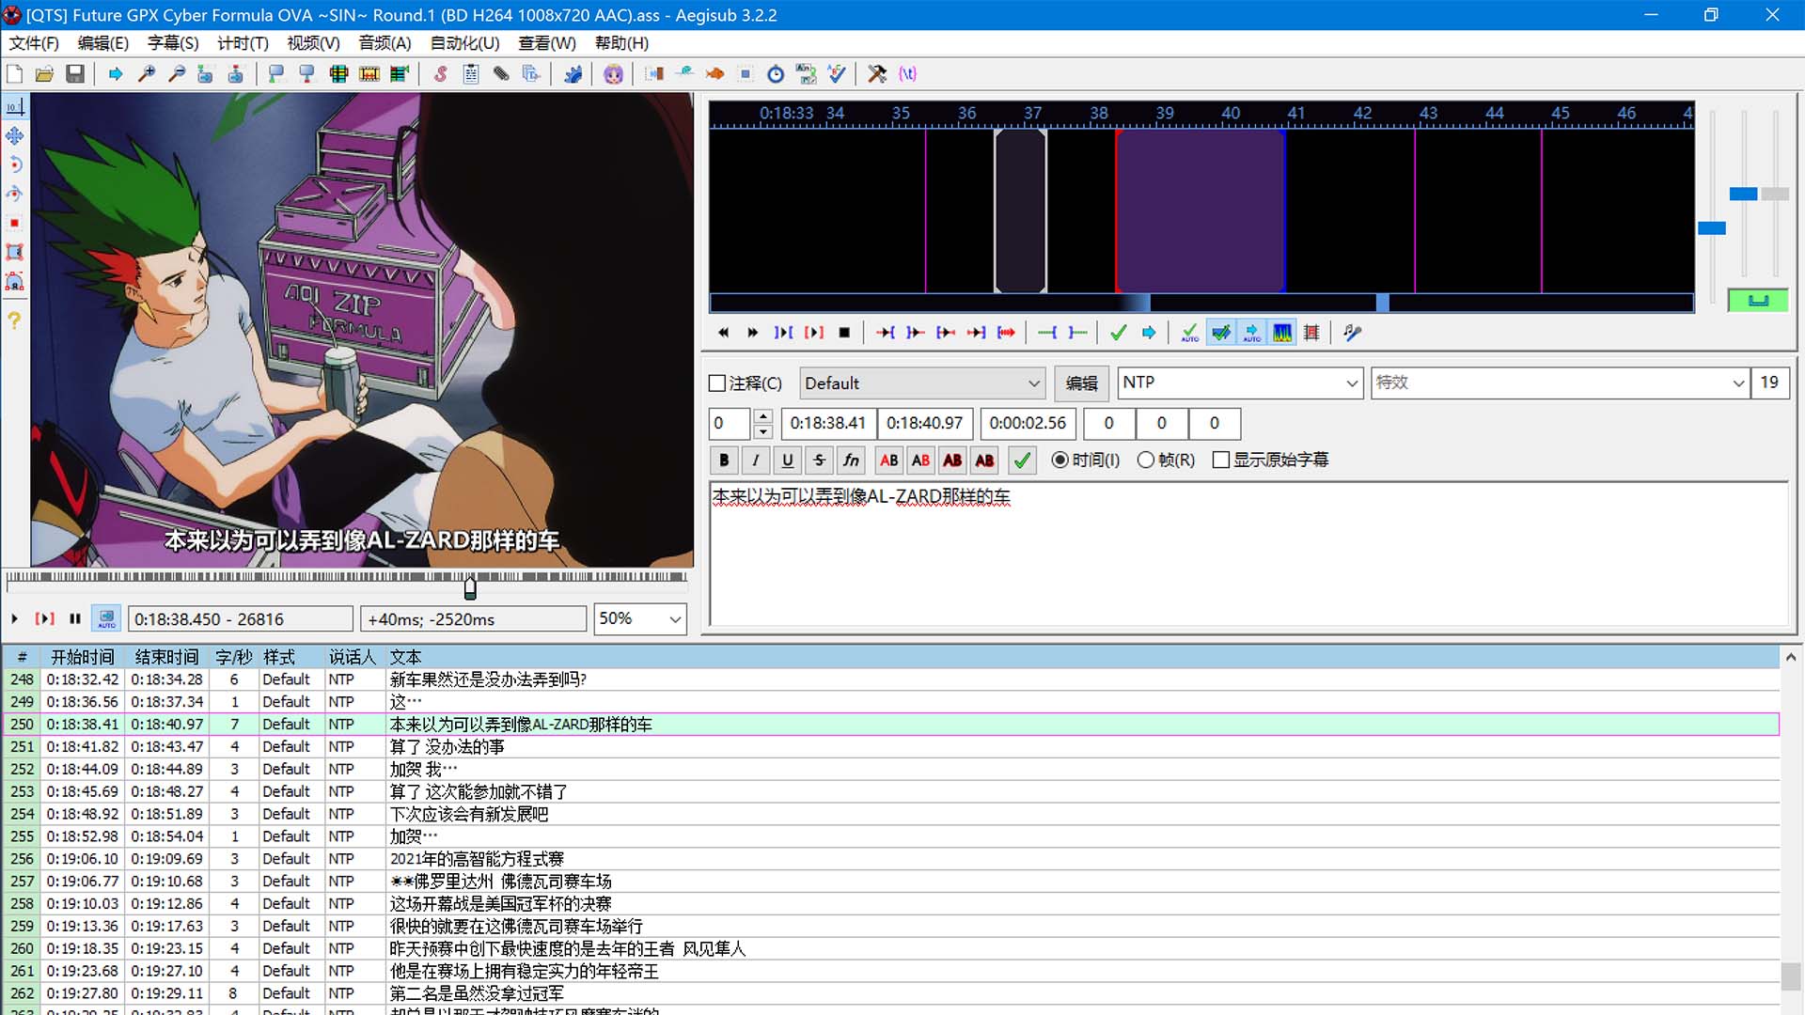
Task: Open the 自动化(U) menu
Action: tap(464, 43)
